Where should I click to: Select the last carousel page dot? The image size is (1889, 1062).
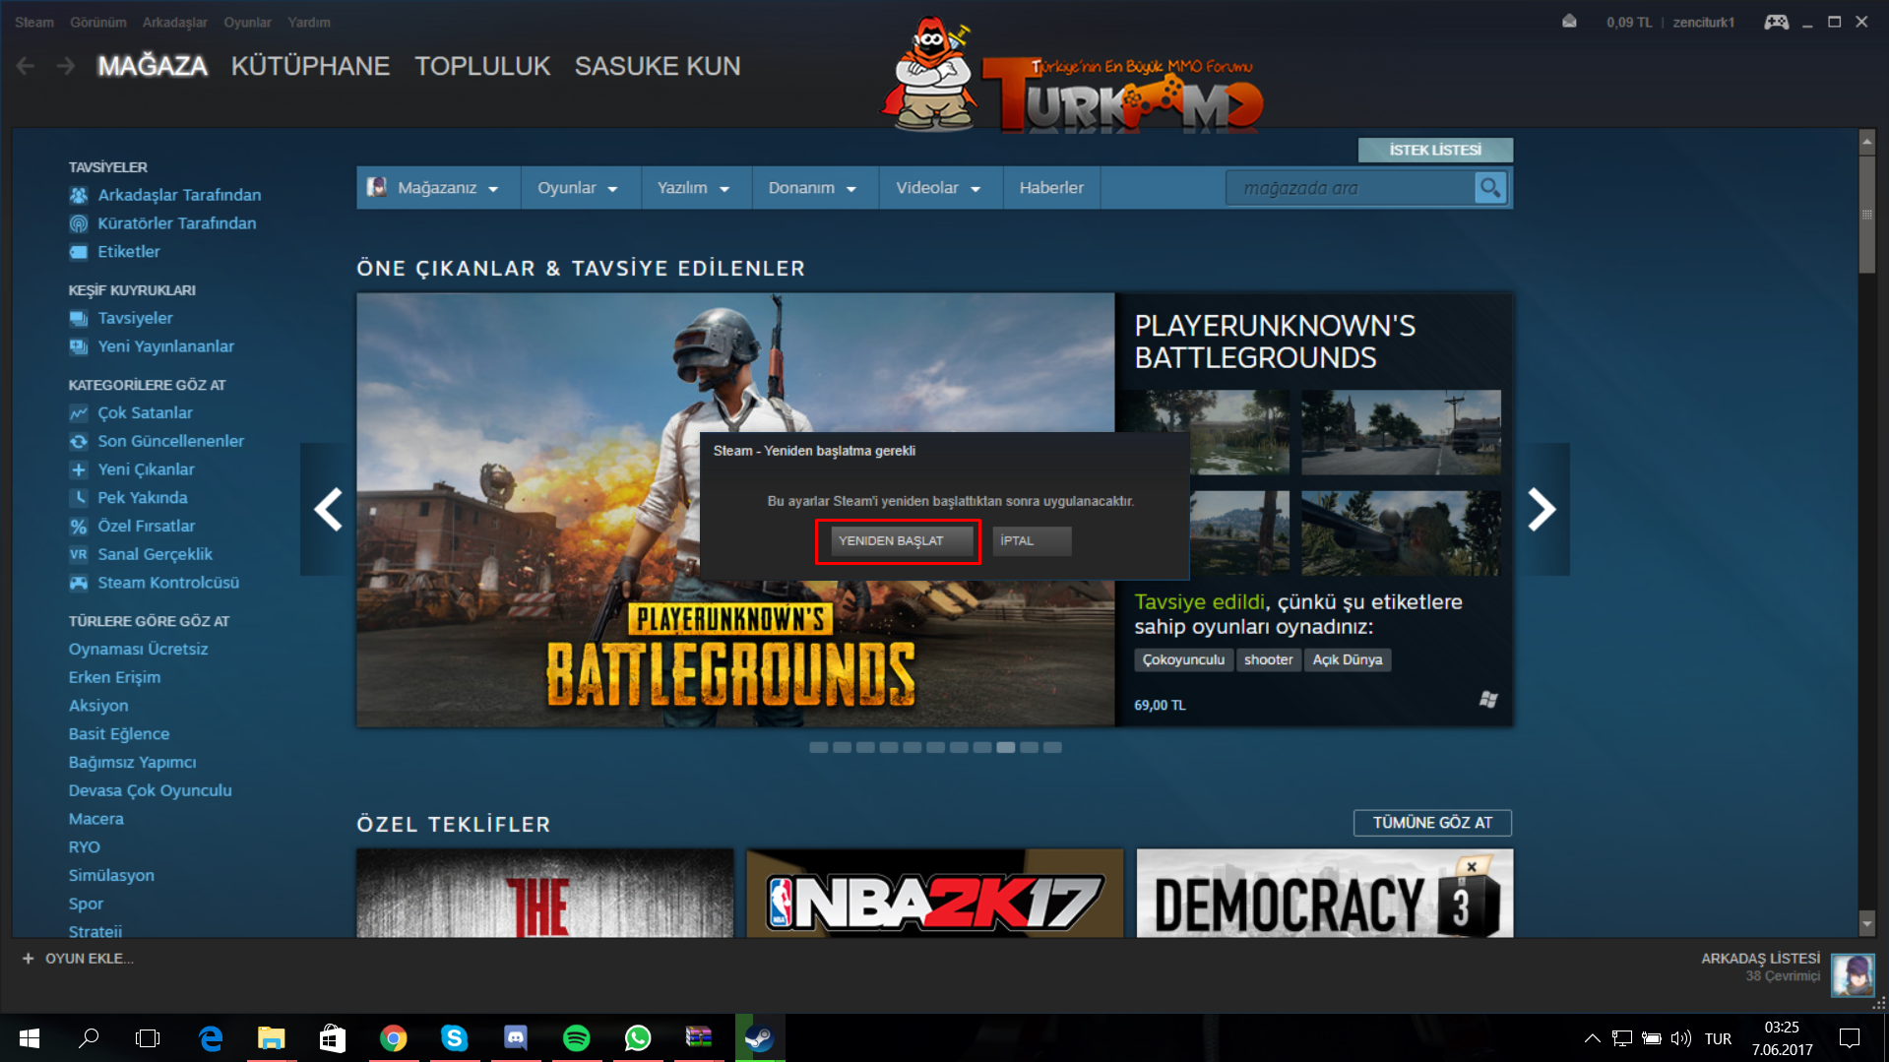coord(1052,747)
